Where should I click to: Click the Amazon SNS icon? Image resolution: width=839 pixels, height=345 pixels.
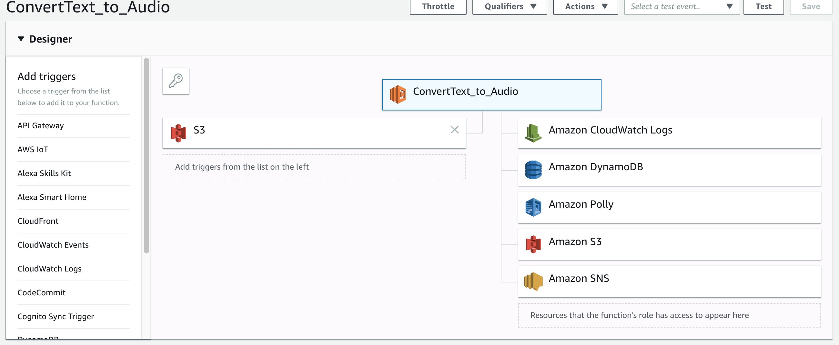[533, 281]
